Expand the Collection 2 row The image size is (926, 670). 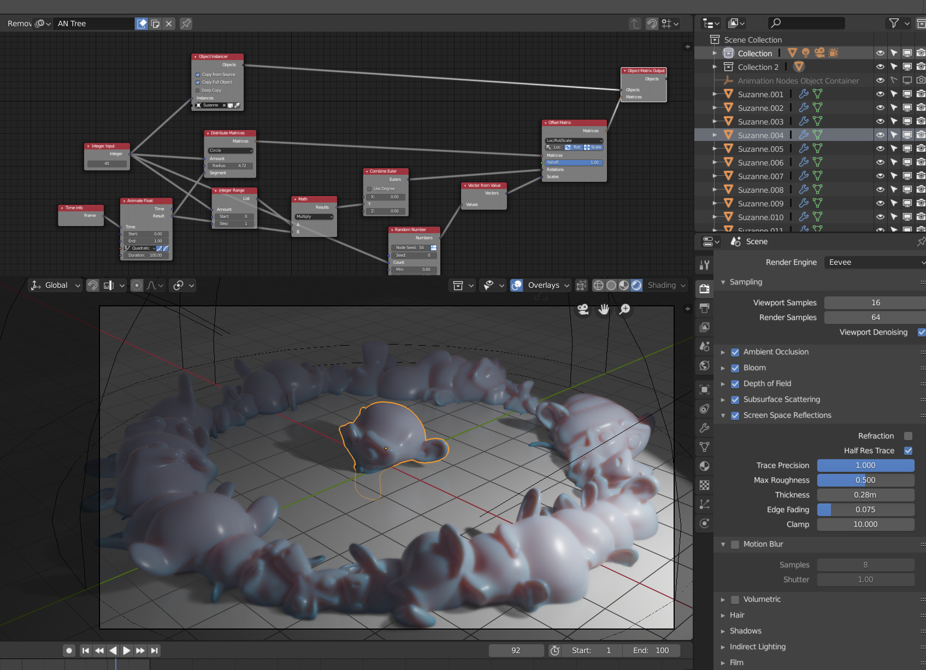click(715, 67)
